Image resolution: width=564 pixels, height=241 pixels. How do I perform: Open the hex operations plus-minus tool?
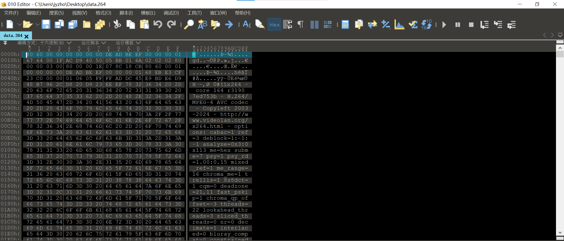[386, 24]
